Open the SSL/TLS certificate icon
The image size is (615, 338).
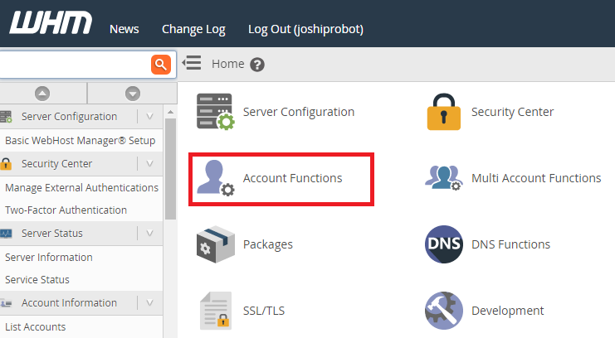pyautogui.click(x=215, y=311)
